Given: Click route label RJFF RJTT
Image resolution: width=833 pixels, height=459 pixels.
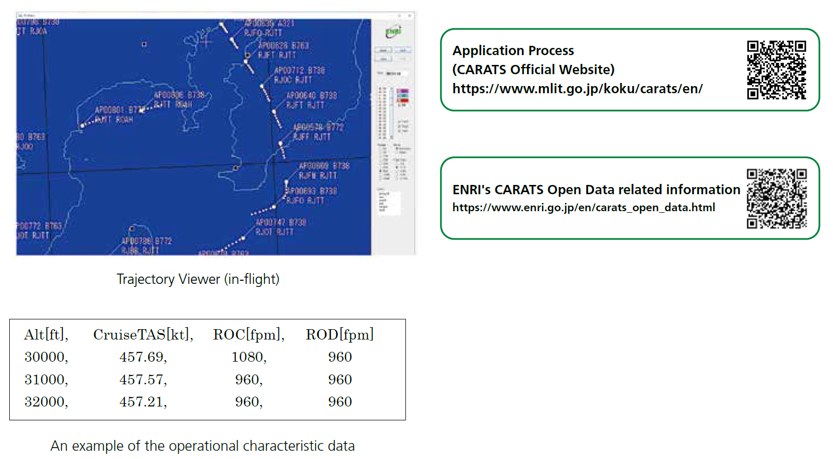Looking at the screenshot, I should (312, 137).
